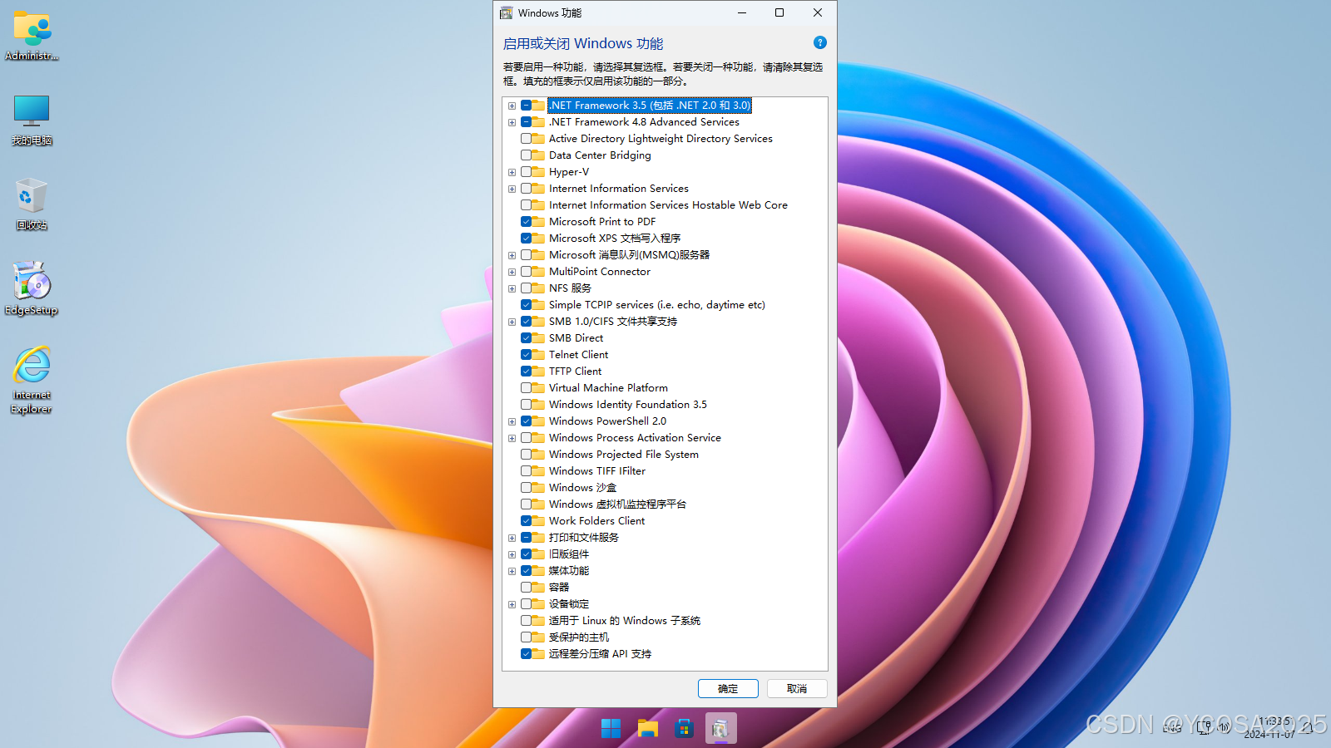Click the folder icon beside 容器
1331x748 pixels.
pos(539,588)
